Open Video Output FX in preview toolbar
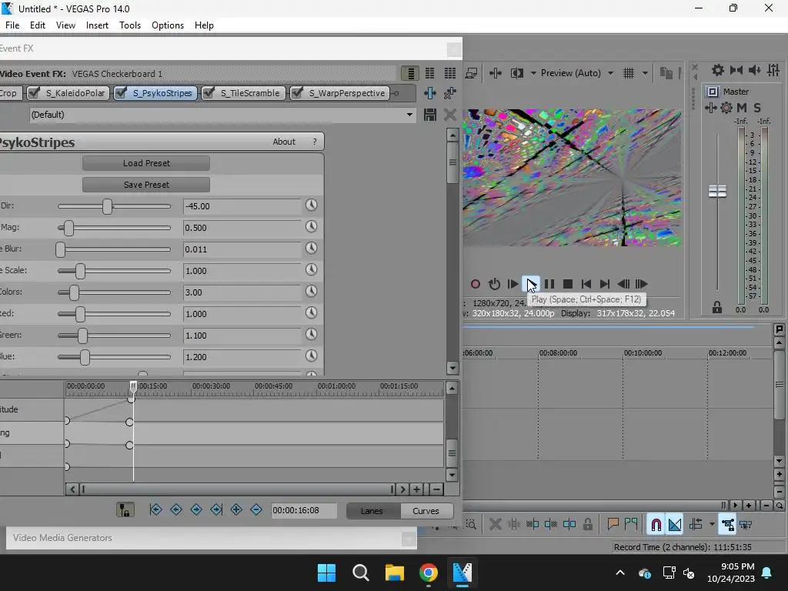The image size is (788, 591). pyautogui.click(x=495, y=73)
